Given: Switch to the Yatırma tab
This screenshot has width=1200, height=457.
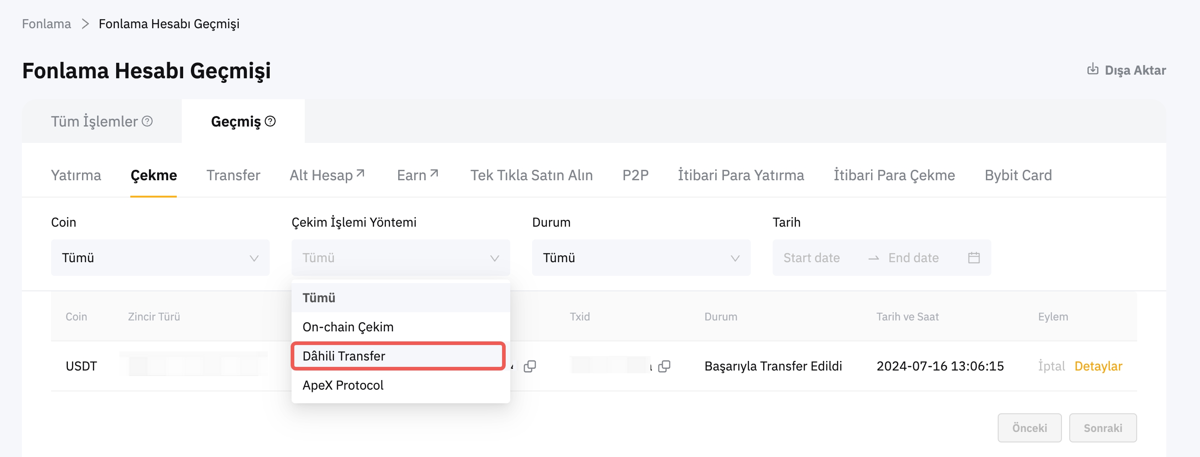Looking at the screenshot, I should 76,175.
